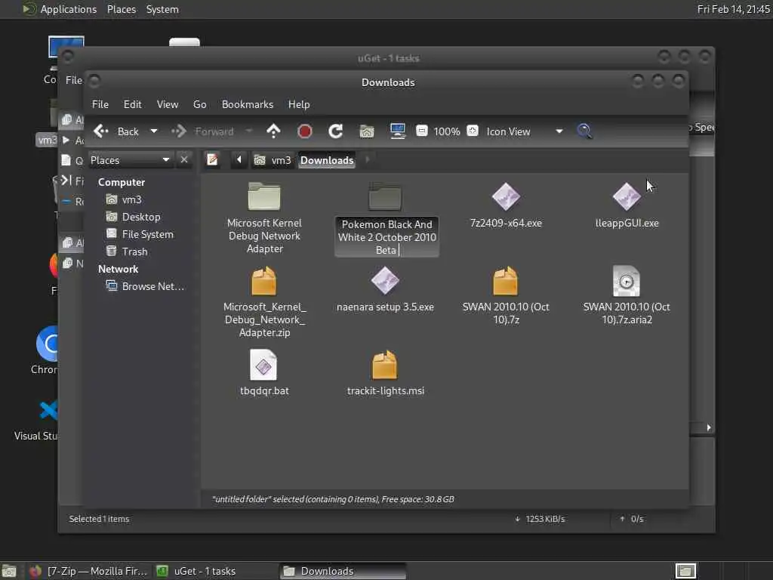Open the Help menu
773x580 pixels.
(x=299, y=104)
